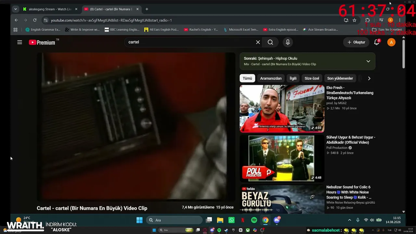
Task: Select the Aramanızdan filter chip
Action: click(x=271, y=78)
